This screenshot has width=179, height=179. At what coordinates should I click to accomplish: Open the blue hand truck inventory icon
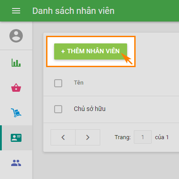click(x=16, y=113)
